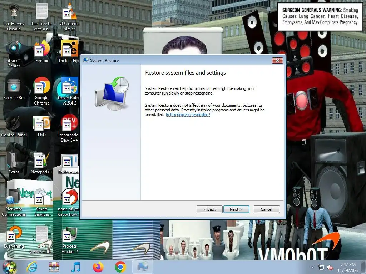The height and width of the screenshot is (274, 366).
Task: Open Network Connections desktop icon
Action: (14, 203)
